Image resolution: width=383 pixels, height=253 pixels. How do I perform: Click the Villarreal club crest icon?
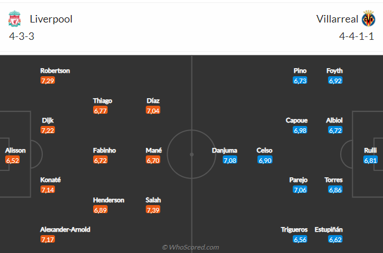click(x=368, y=20)
